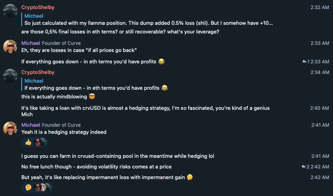Select the CryptoShelby username at 2:34 AM

click(x=38, y=72)
